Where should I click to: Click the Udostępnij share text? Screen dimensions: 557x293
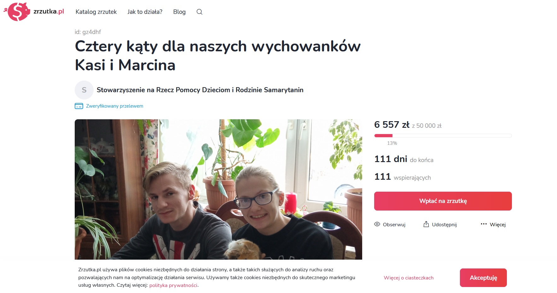click(x=444, y=224)
